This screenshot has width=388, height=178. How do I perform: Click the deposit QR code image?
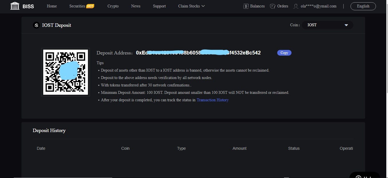[x=66, y=72]
